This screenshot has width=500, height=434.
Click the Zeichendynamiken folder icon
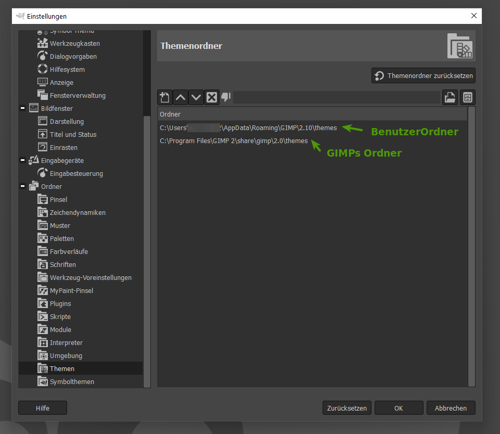(x=43, y=212)
